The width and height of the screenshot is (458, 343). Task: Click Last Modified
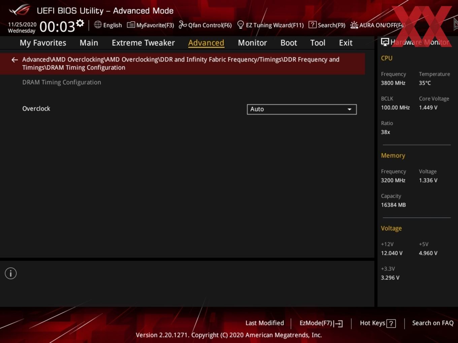tap(265, 323)
